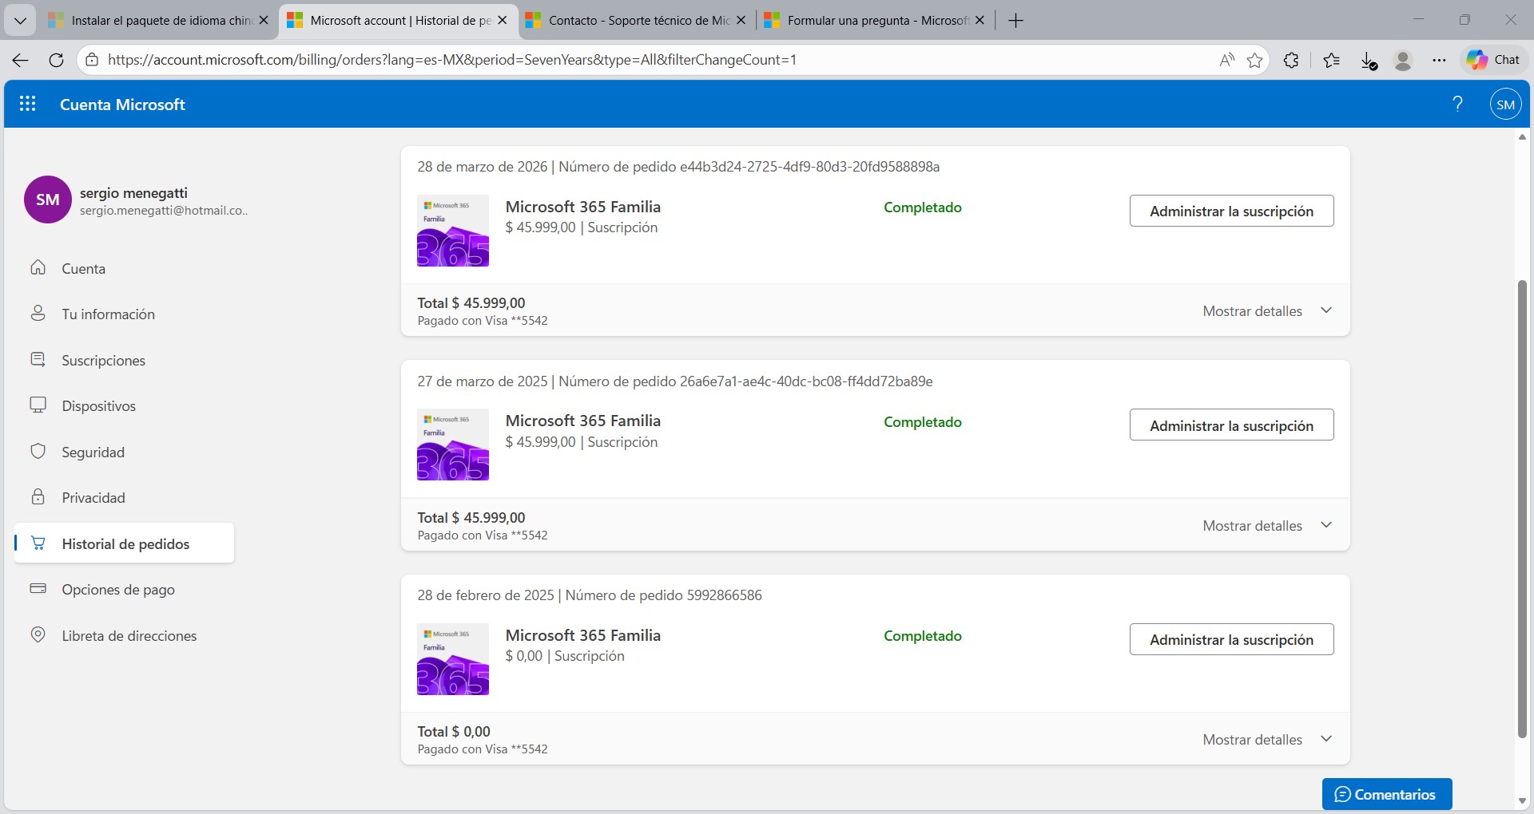Switch to Formular una pregunta tab
The height and width of the screenshot is (814, 1534).
(876, 21)
